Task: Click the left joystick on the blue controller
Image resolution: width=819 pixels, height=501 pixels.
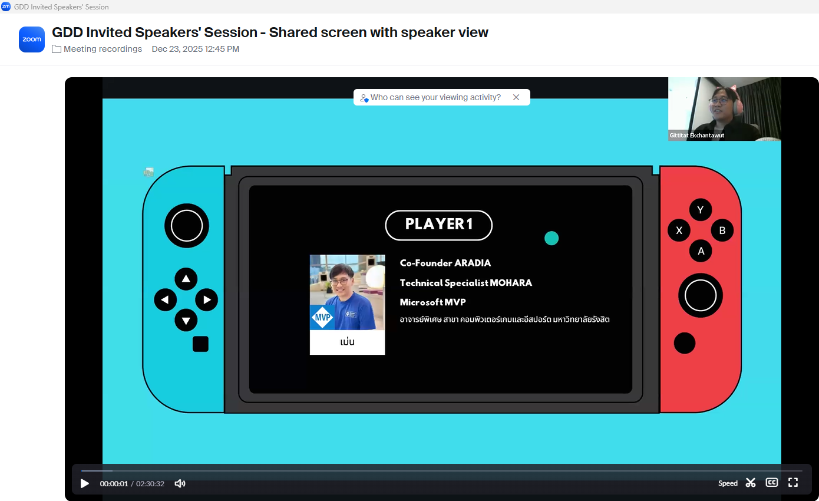Action: pos(187,226)
